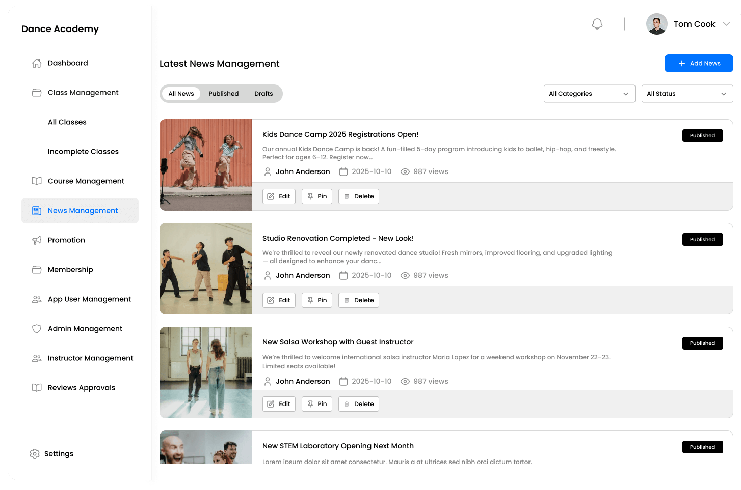Click the News Management document icon
The width and height of the screenshot is (741, 490).
click(36, 210)
